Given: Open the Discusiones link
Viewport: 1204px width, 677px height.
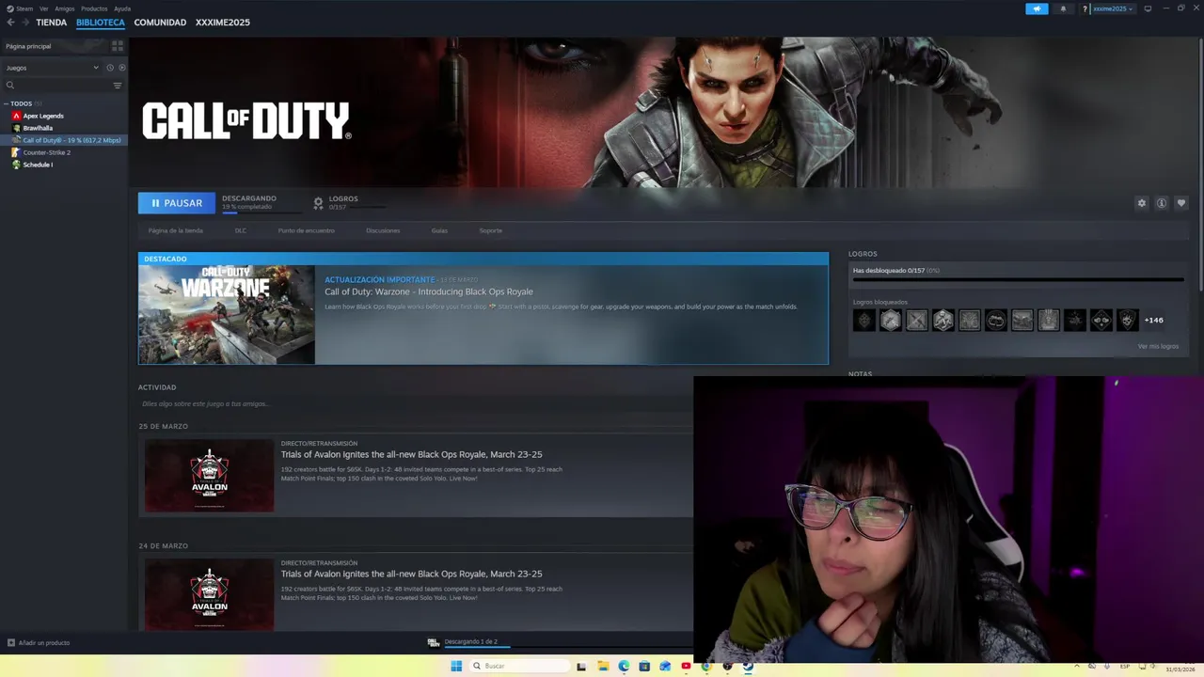Looking at the screenshot, I should 383,230.
